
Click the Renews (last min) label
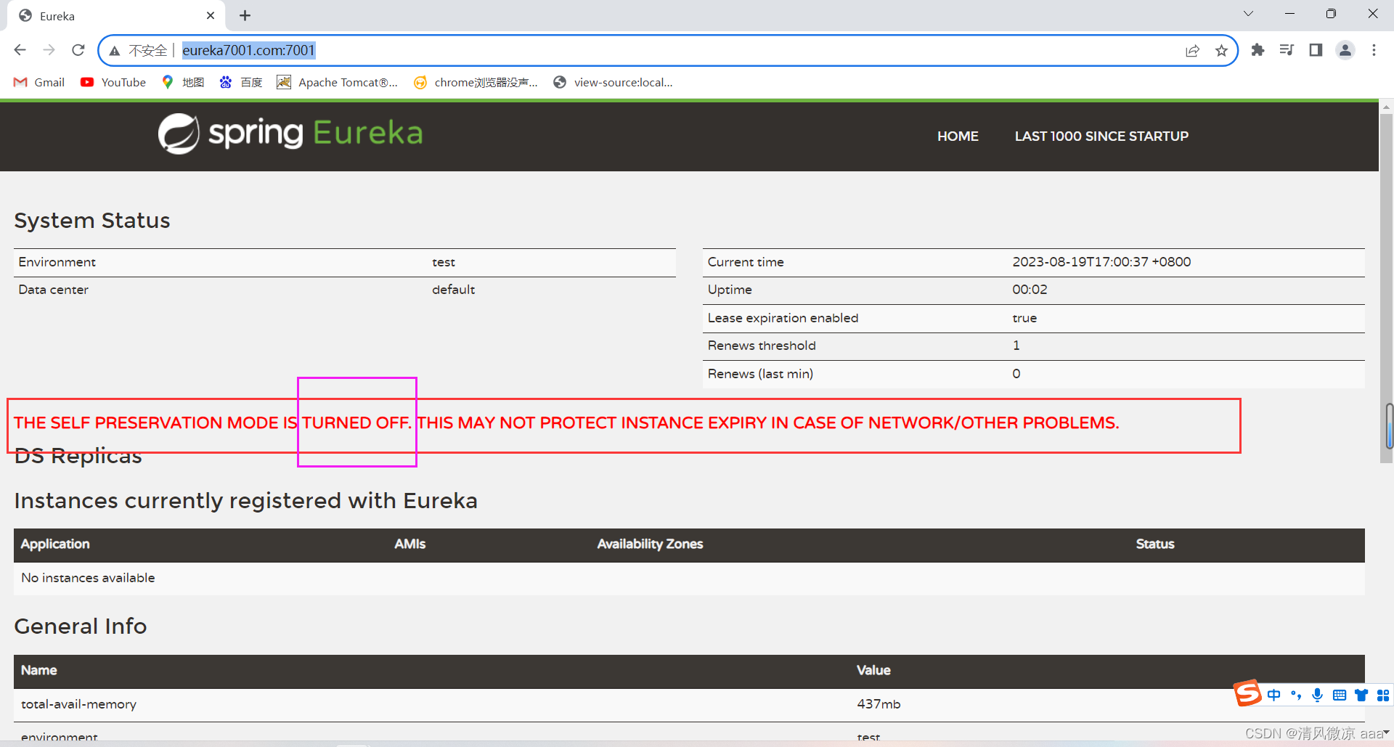click(760, 374)
